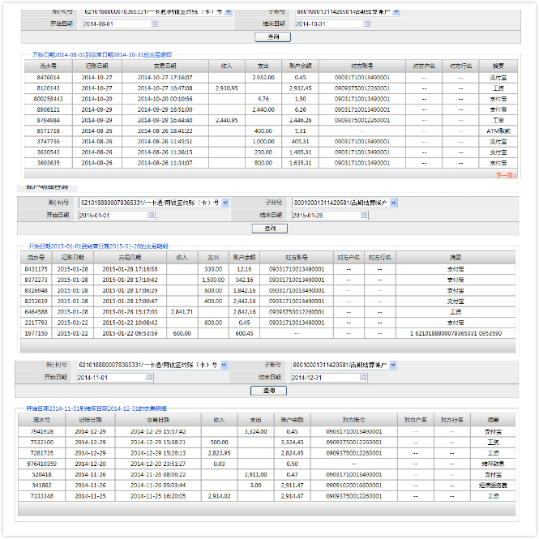This screenshot has width=539, height=539.
Task: Select serial number 8372273
Action: coord(36,280)
